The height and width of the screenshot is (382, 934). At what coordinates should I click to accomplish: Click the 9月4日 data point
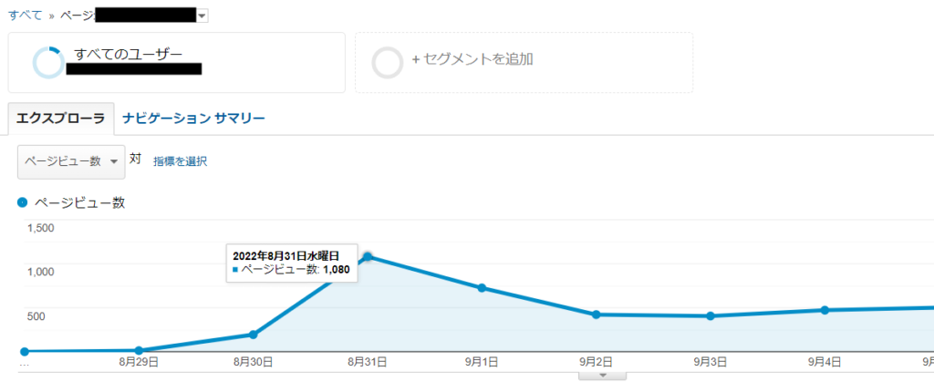(825, 310)
